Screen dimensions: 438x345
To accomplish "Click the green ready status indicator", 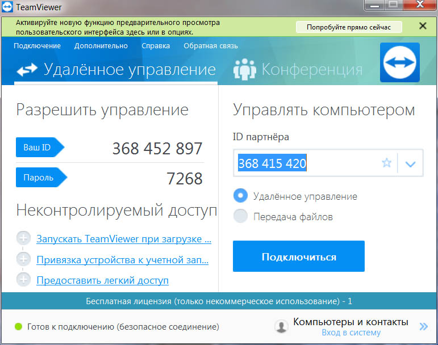I will (18, 326).
